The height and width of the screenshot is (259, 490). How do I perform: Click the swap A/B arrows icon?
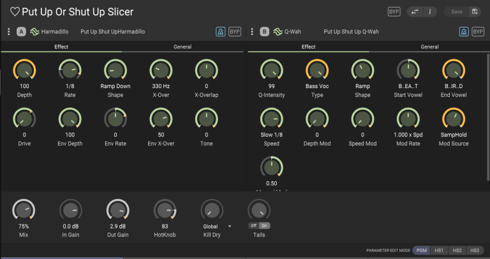(415, 12)
